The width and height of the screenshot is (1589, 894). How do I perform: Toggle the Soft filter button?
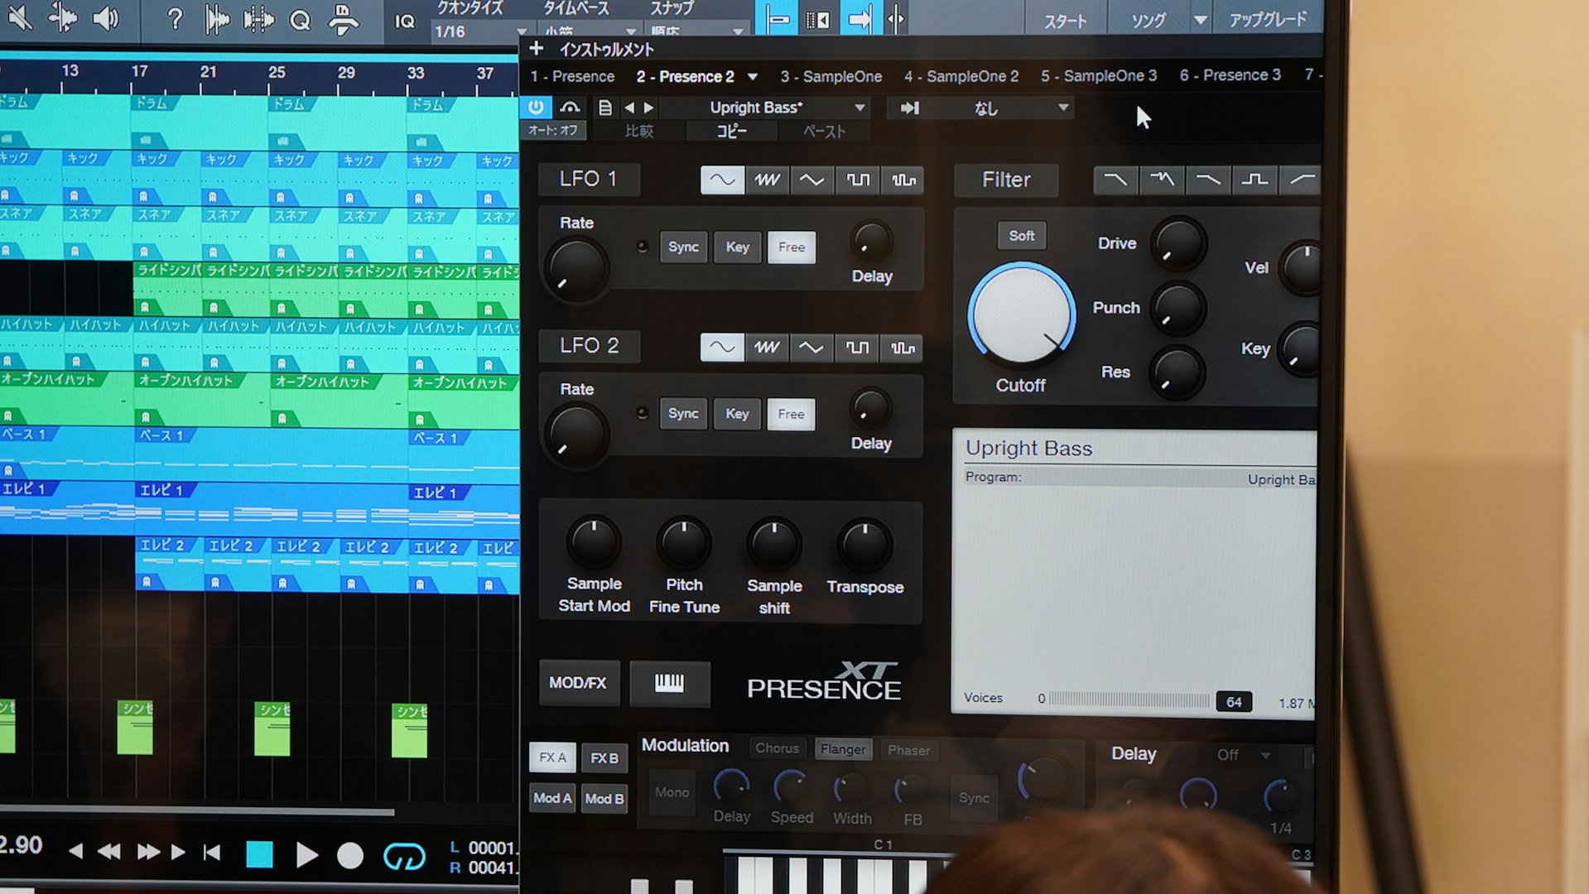pyautogui.click(x=1021, y=236)
